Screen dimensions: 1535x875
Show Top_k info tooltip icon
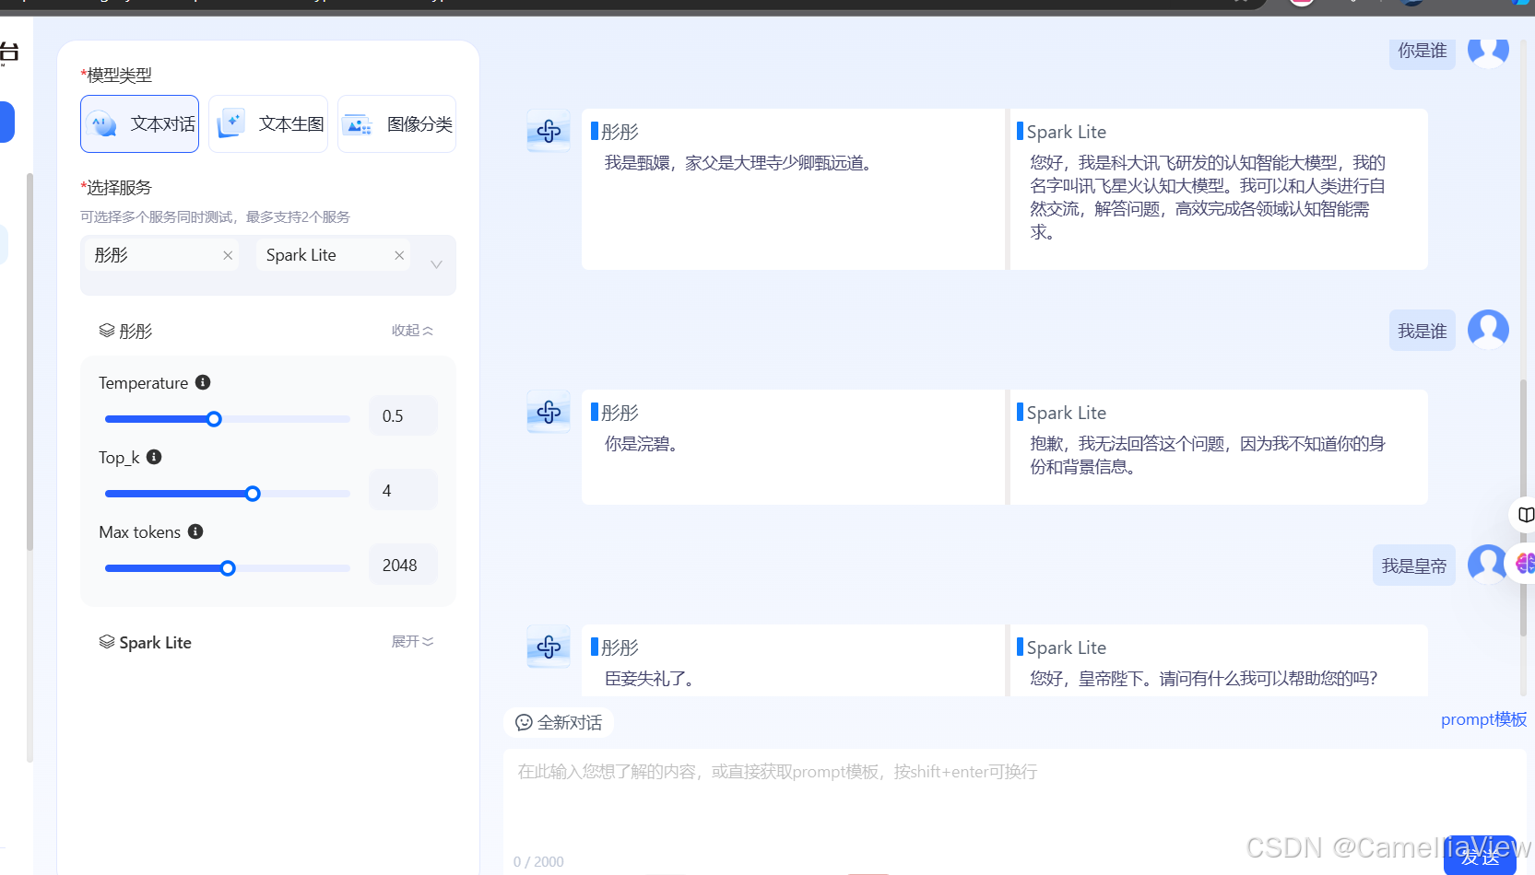point(154,457)
